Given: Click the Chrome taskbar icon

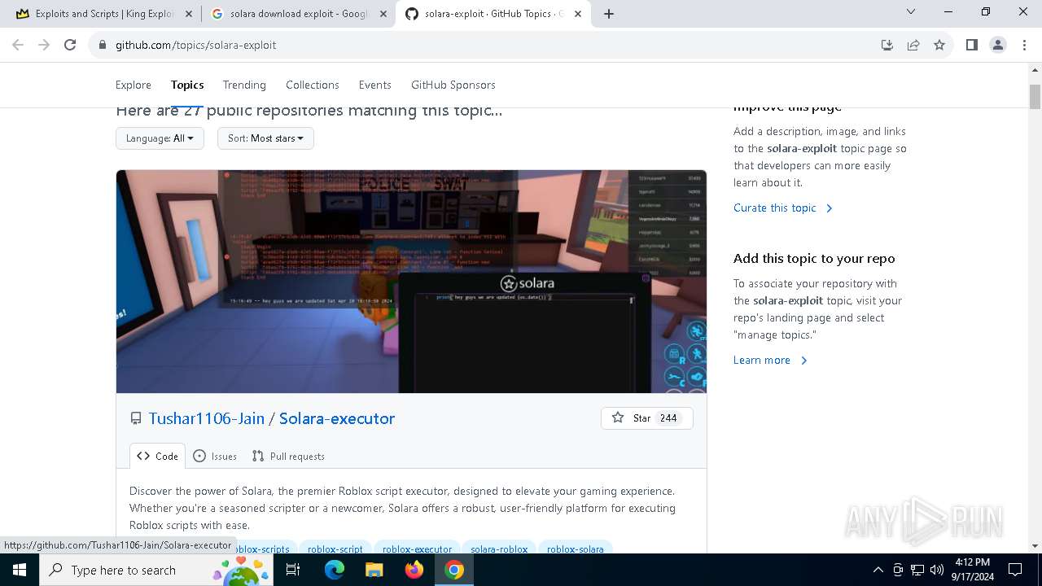Looking at the screenshot, I should pos(454,570).
